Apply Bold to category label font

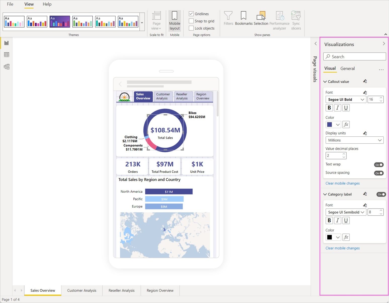329,220
